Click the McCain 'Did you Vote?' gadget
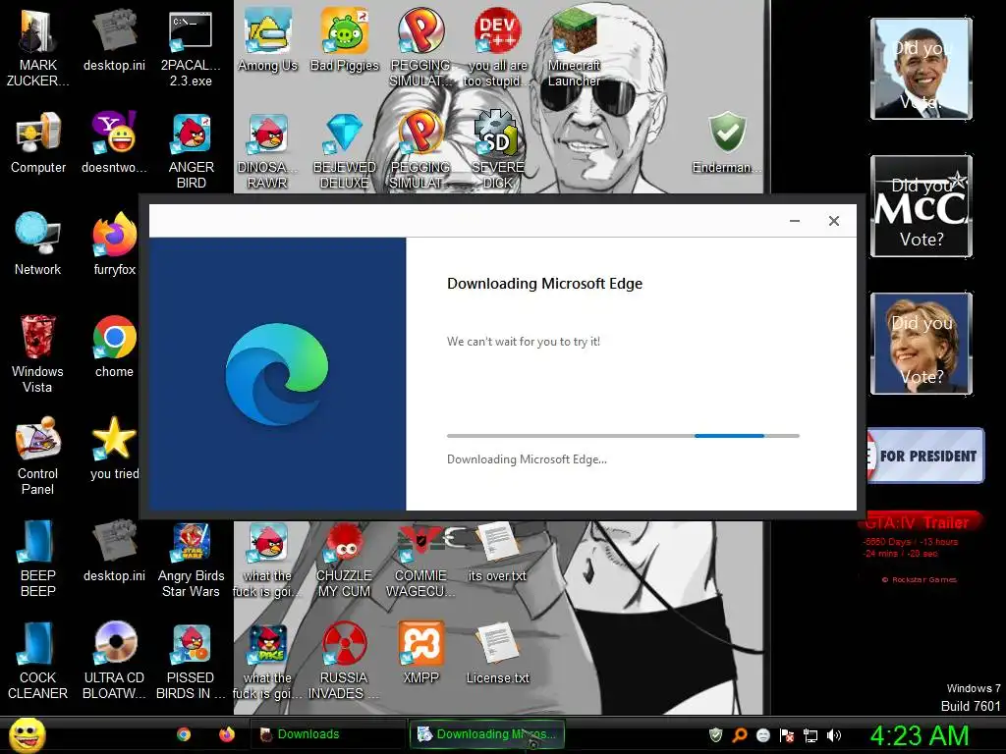This screenshot has width=1006, height=754. pyautogui.click(x=922, y=206)
